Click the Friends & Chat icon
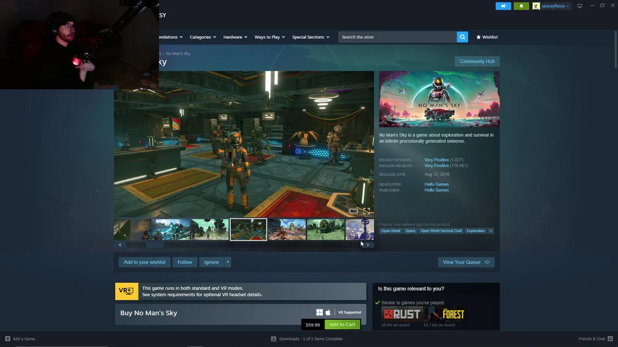This screenshot has height=347, width=618. coord(610,339)
